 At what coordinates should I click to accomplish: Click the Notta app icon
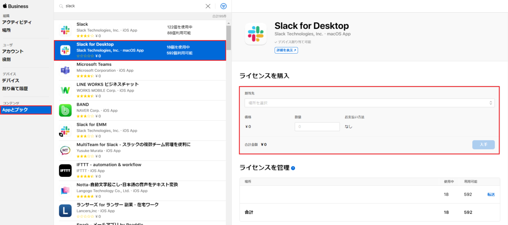point(65,190)
